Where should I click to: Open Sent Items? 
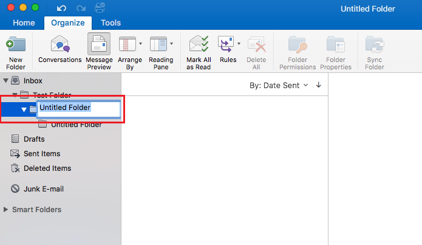coord(42,154)
